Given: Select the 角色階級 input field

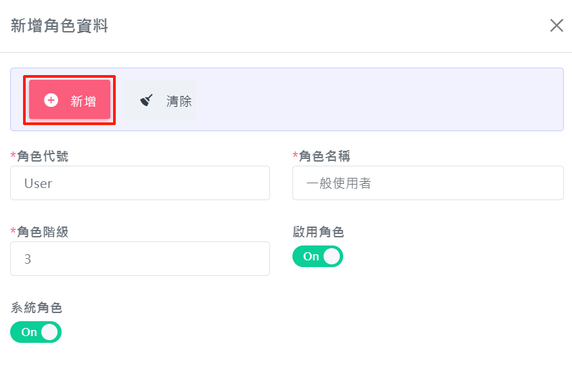Looking at the screenshot, I should pyautogui.click(x=140, y=259).
